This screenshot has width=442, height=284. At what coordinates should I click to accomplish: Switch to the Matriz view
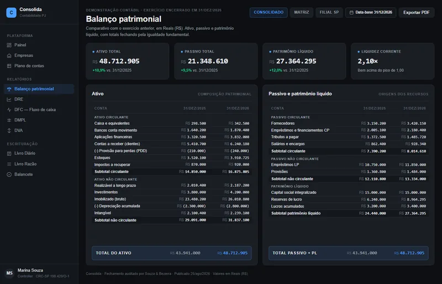(301, 12)
